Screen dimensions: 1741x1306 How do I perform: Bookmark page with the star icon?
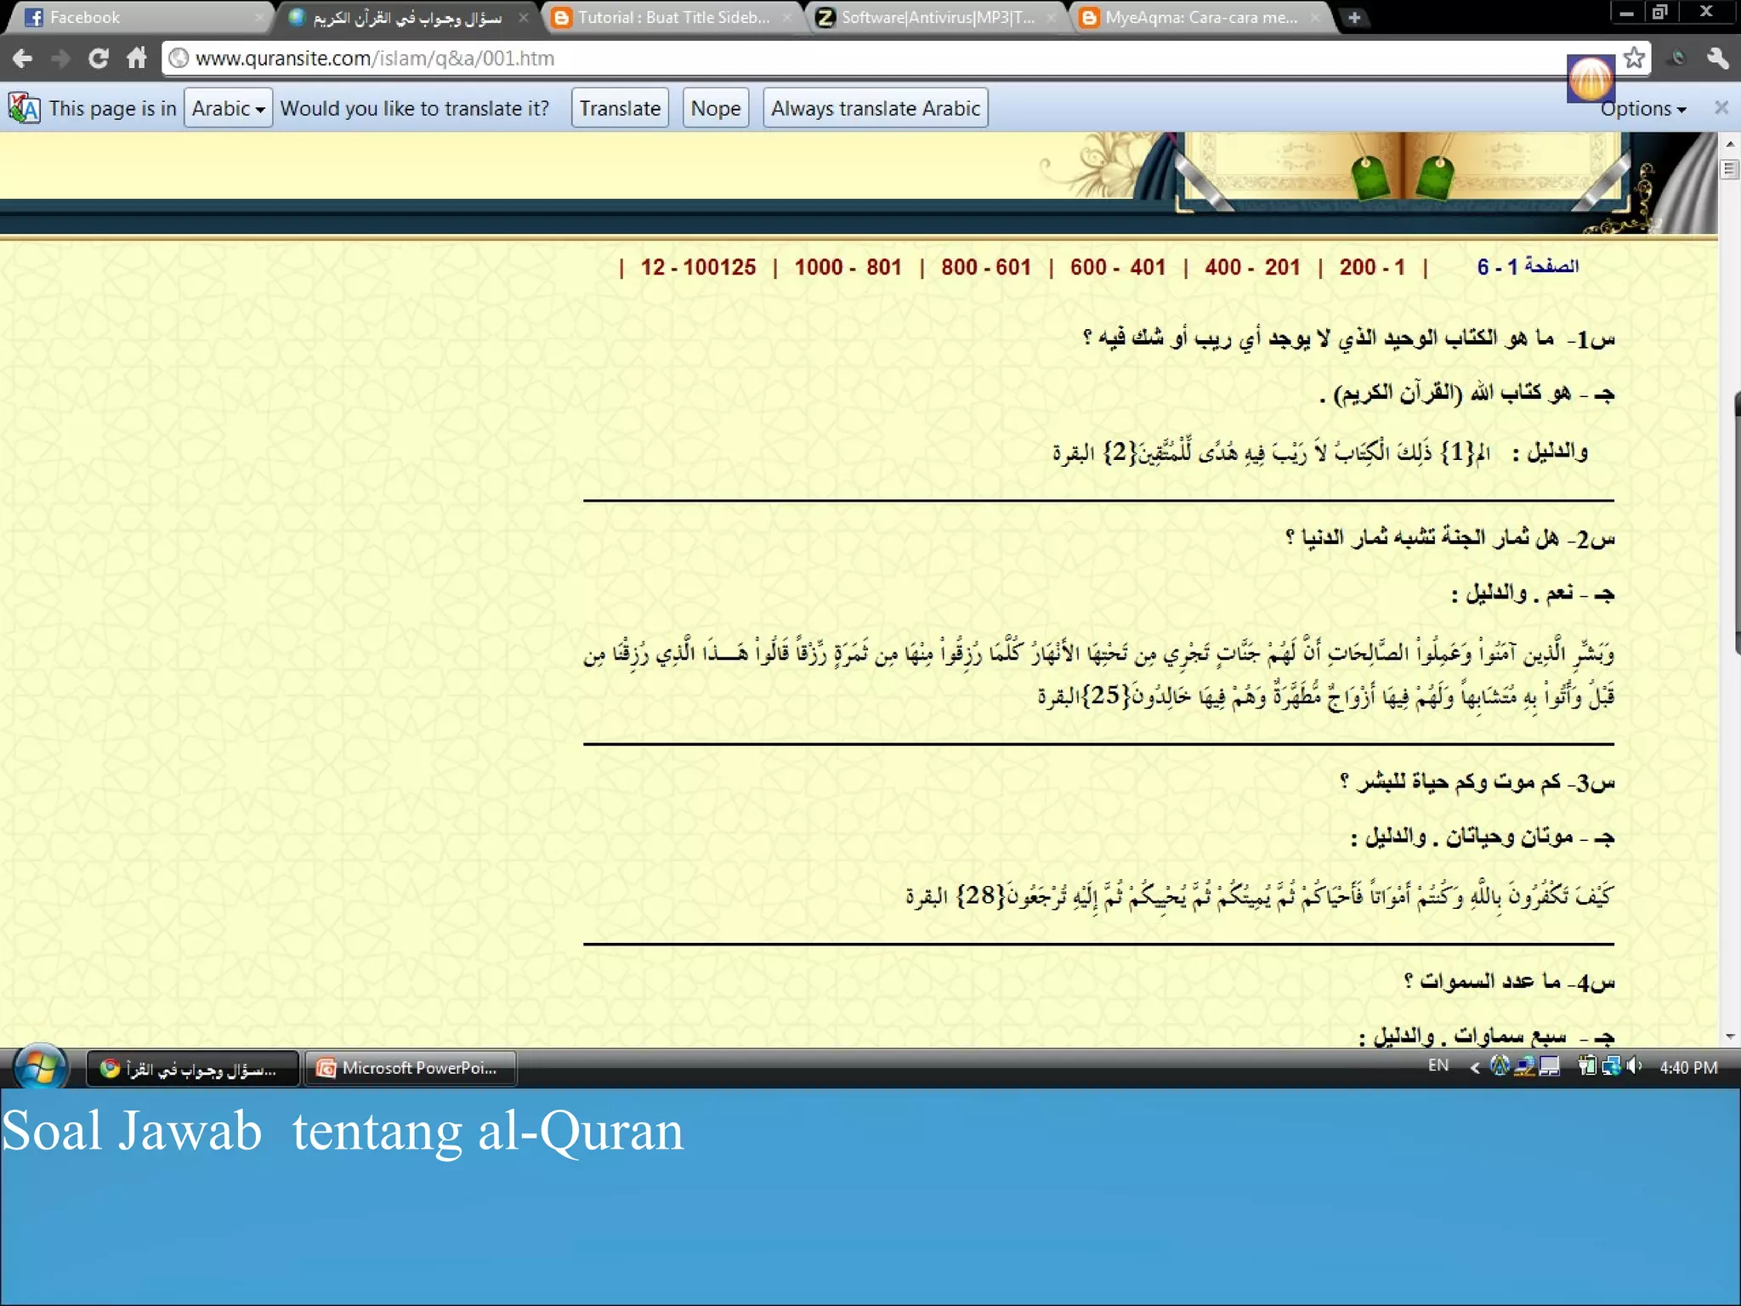pyautogui.click(x=1633, y=58)
